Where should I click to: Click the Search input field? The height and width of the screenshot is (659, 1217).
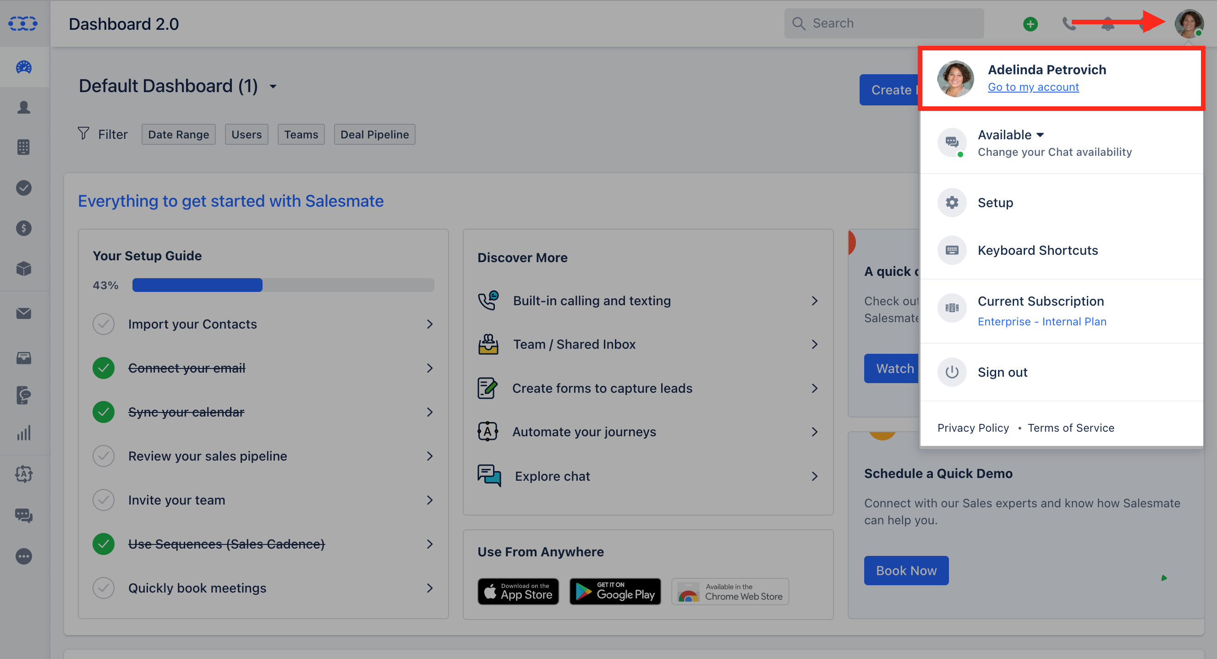tap(884, 23)
